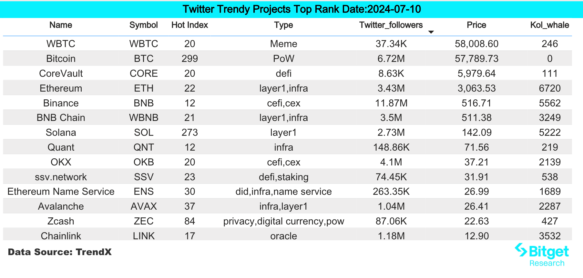Select Binance's 11.87M followers cell

391,103
